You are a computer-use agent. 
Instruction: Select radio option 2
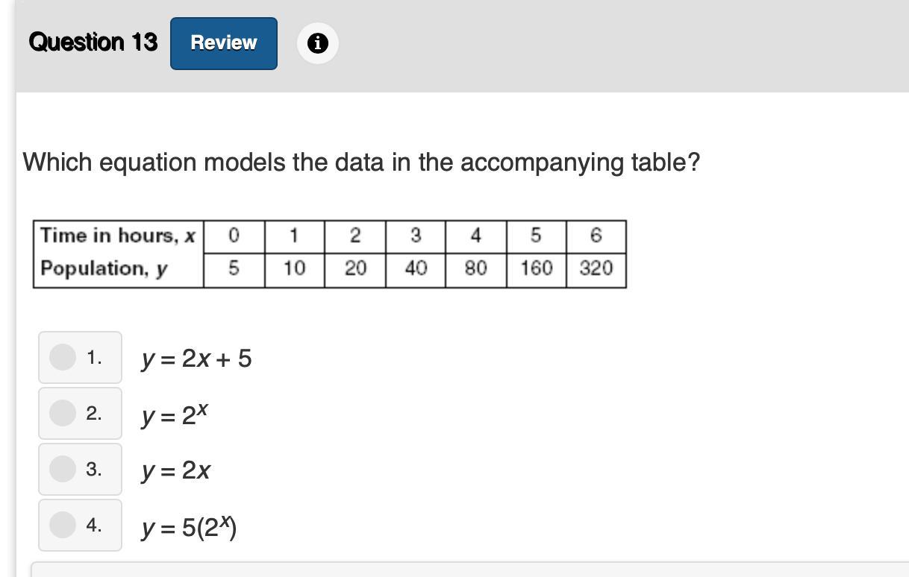pyautogui.click(x=63, y=413)
